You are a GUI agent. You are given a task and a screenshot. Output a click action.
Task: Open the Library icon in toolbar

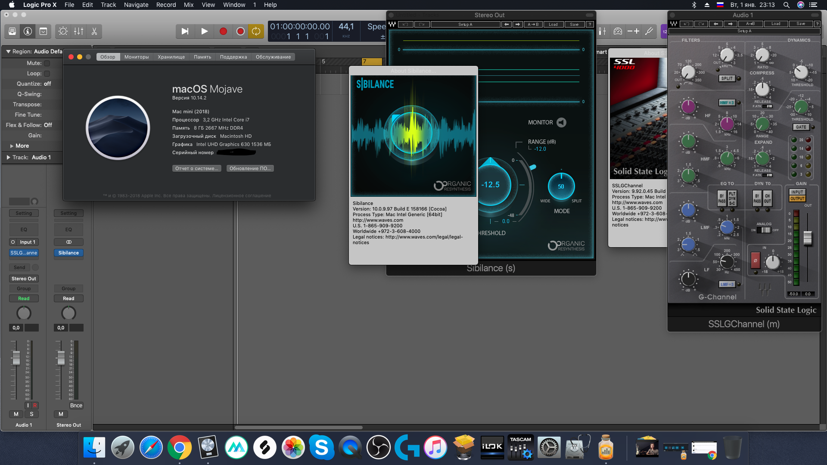coord(12,31)
